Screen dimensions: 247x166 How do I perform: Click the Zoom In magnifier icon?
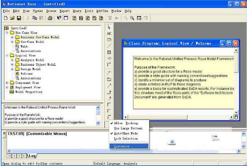click(x=125, y=18)
